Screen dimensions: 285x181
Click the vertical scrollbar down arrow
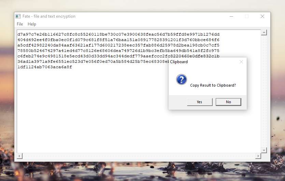264,150
